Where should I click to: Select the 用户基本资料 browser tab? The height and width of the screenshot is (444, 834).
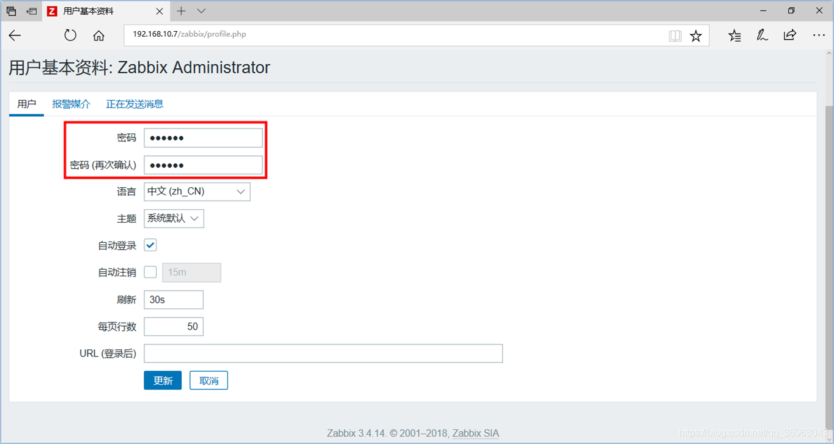105,11
